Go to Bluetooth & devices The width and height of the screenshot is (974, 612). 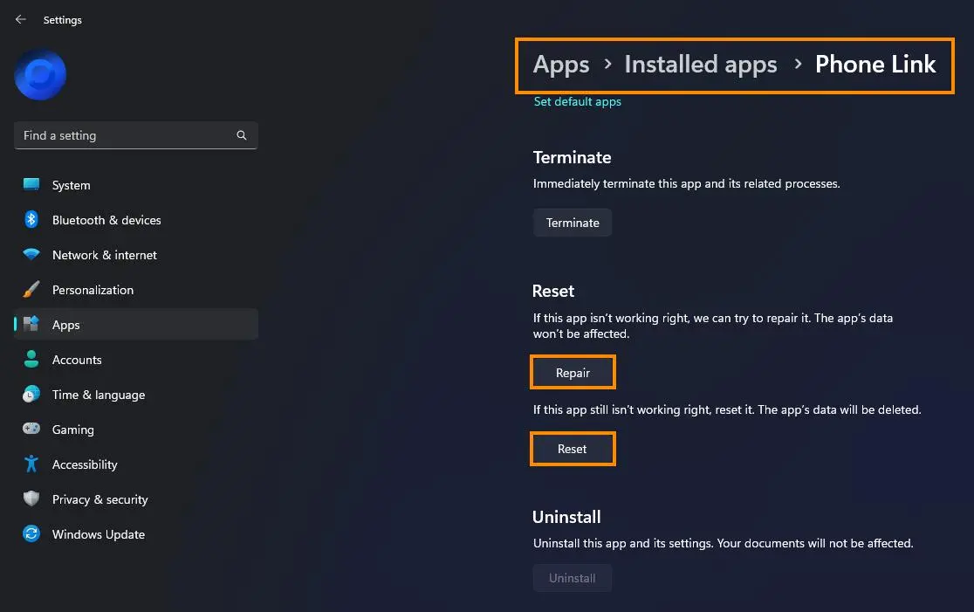pyautogui.click(x=136, y=220)
